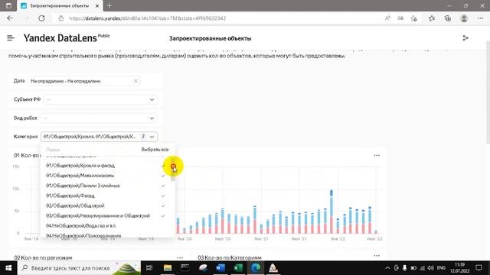Click Выбрать все in category list

[155, 150]
